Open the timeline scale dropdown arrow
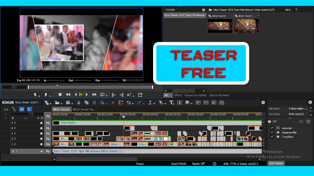Image resolution: width=314 pixels, height=176 pixels. pos(38,118)
